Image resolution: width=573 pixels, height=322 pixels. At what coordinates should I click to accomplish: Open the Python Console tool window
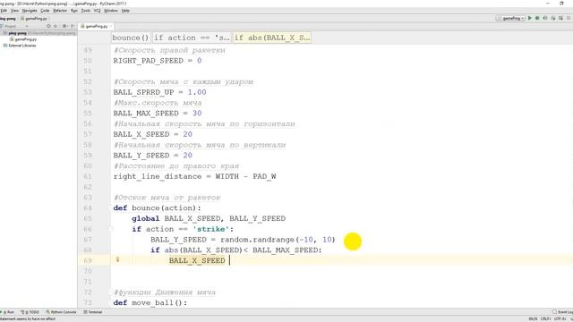pos(61,312)
